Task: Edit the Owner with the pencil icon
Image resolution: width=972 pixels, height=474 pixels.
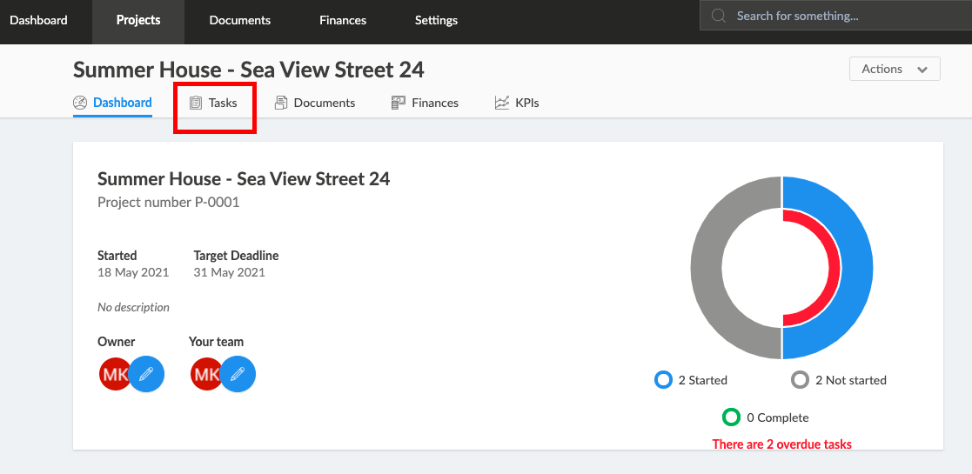Action: click(146, 374)
